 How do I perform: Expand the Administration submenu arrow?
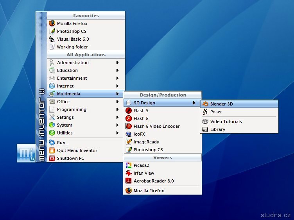click(117, 63)
